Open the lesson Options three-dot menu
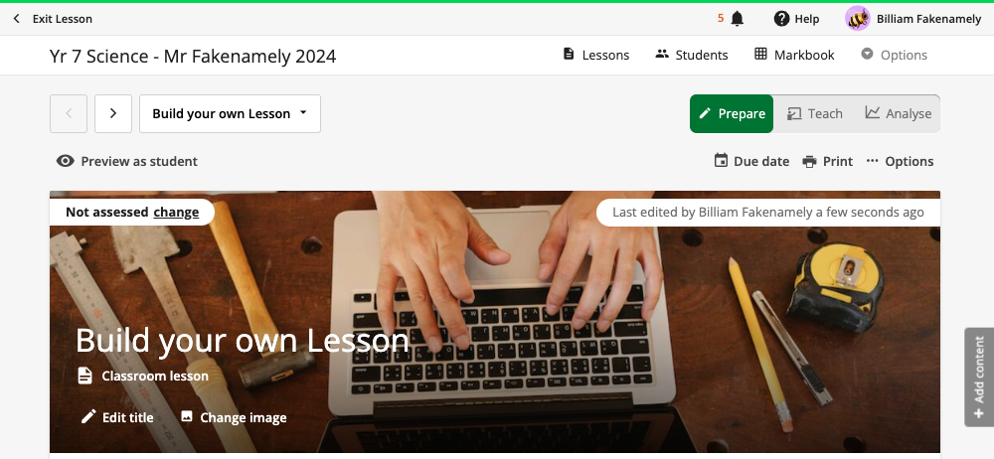This screenshot has height=459, width=994. 900,162
